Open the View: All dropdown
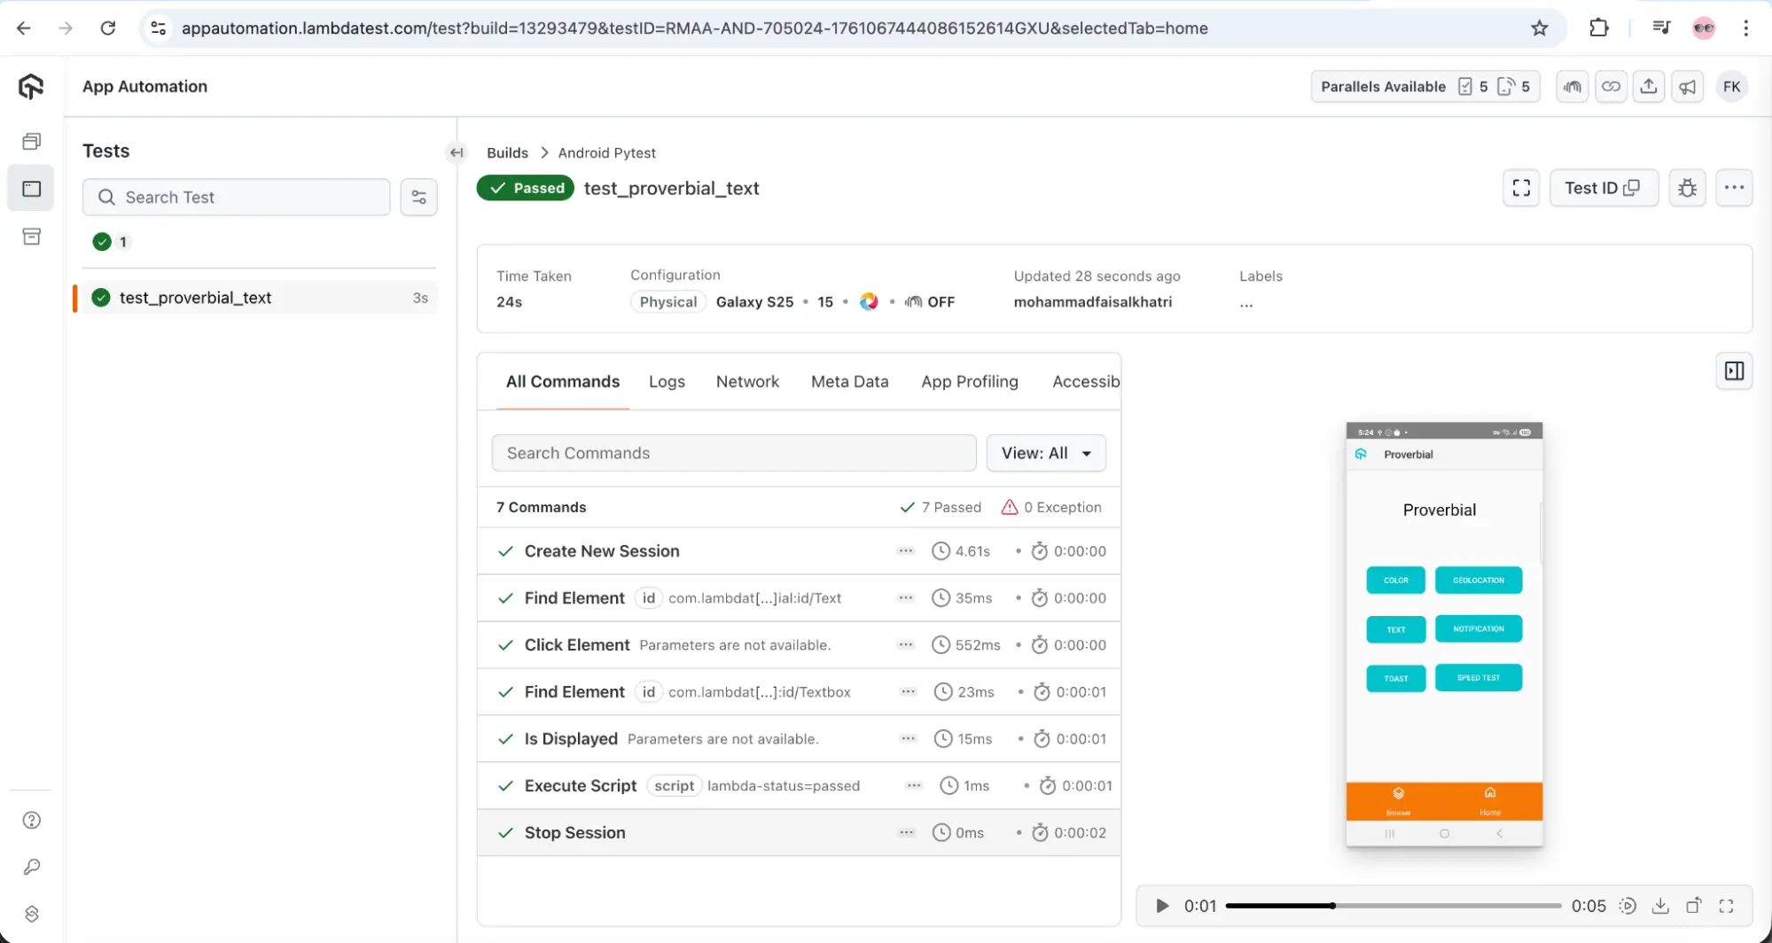 (1046, 453)
